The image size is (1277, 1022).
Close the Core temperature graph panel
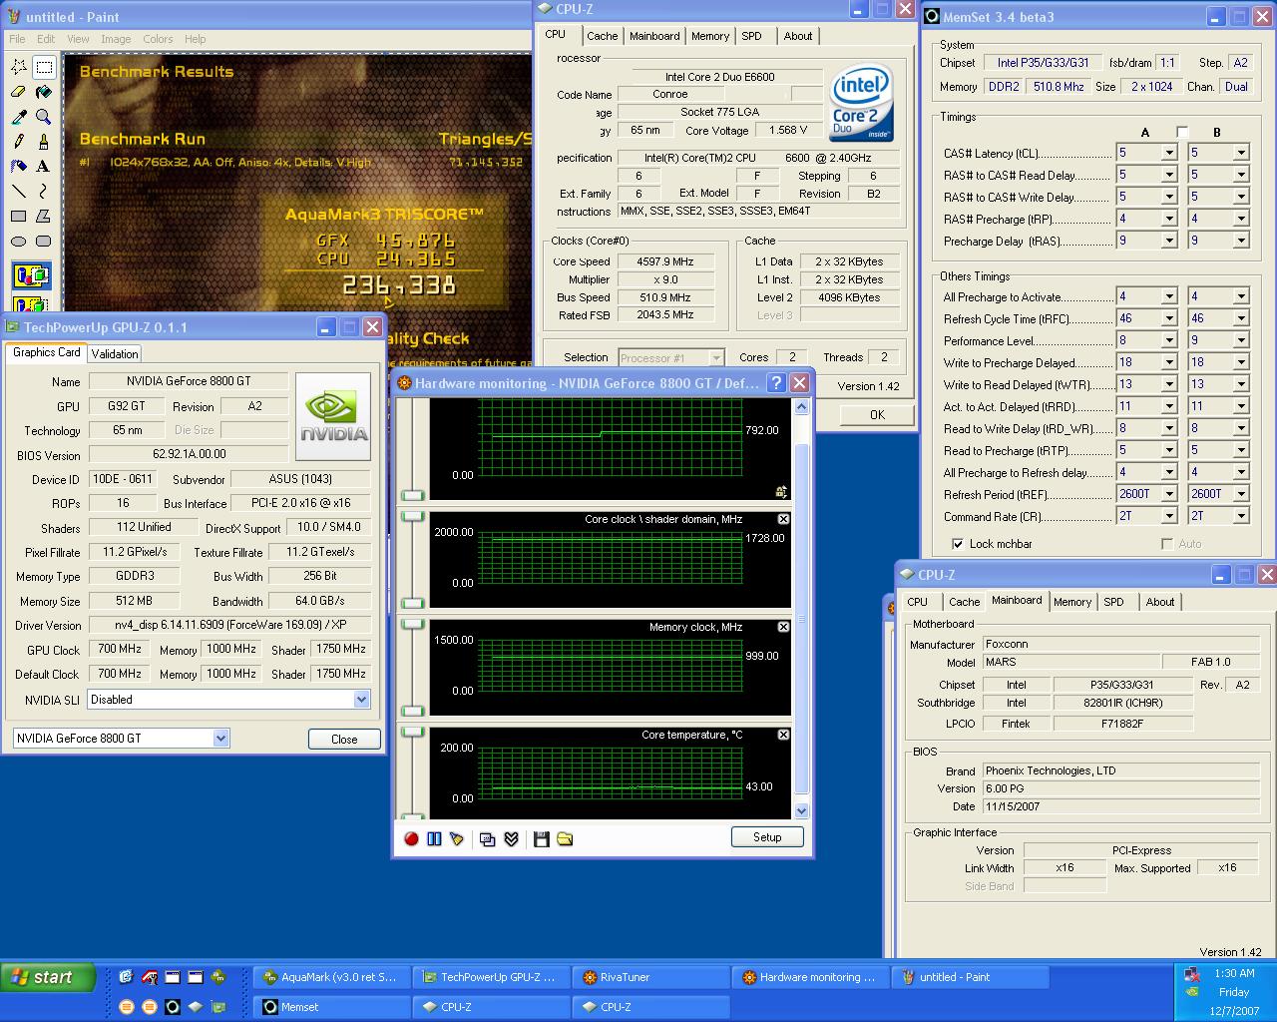tap(783, 735)
